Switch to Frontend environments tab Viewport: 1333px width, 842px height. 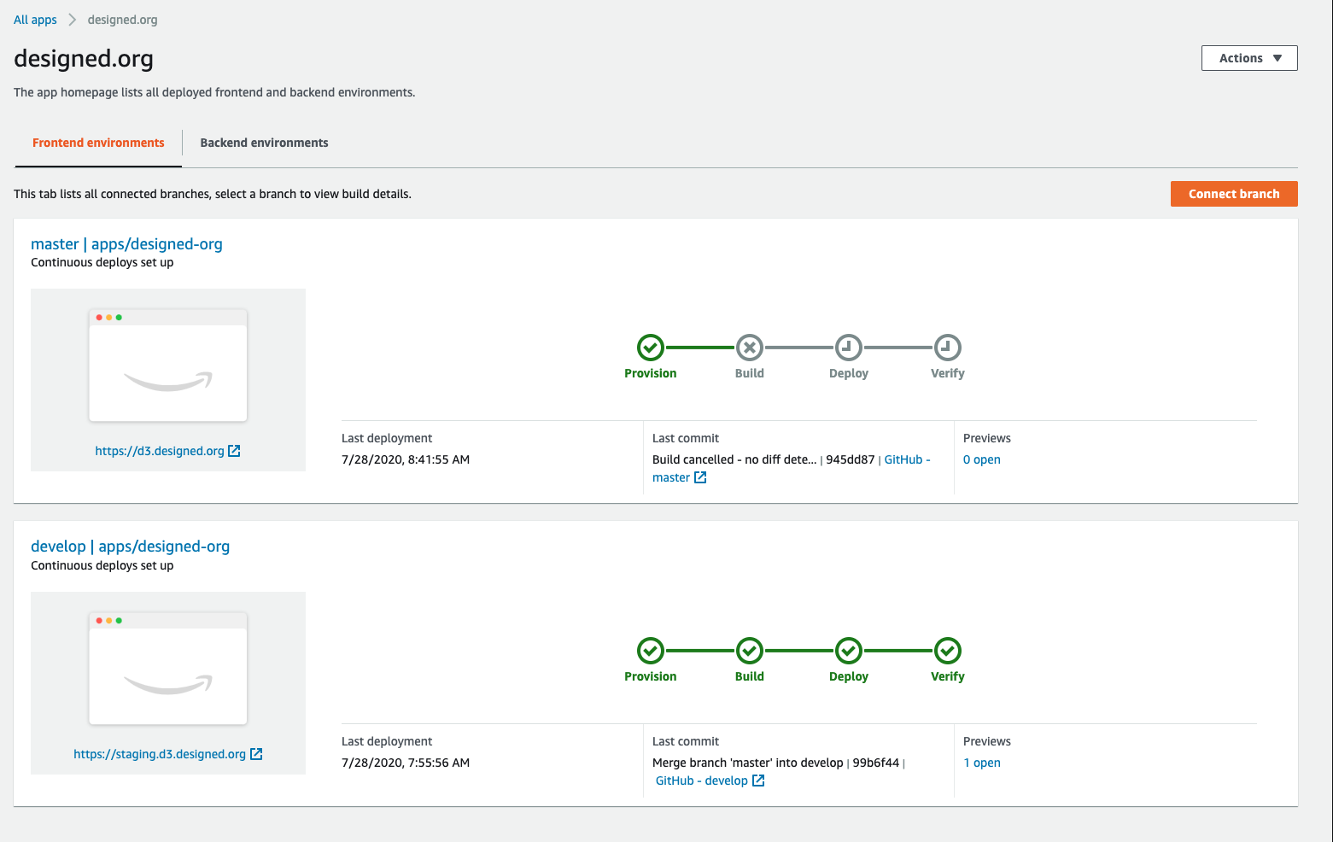pos(98,143)
